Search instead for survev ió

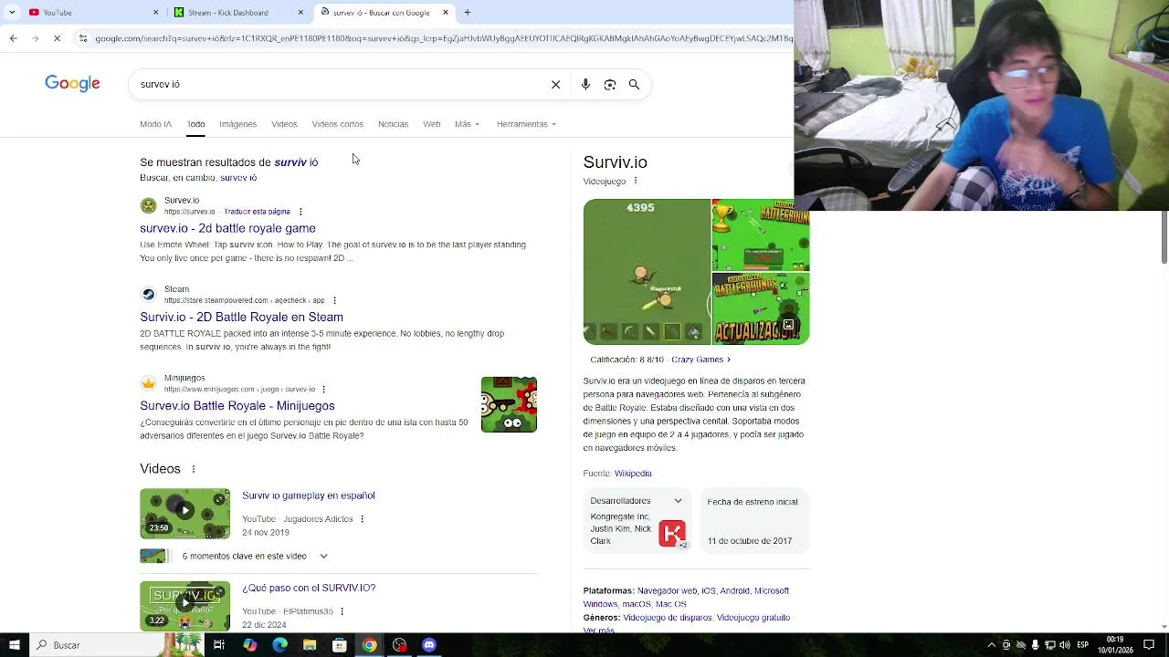click(238, 178)
